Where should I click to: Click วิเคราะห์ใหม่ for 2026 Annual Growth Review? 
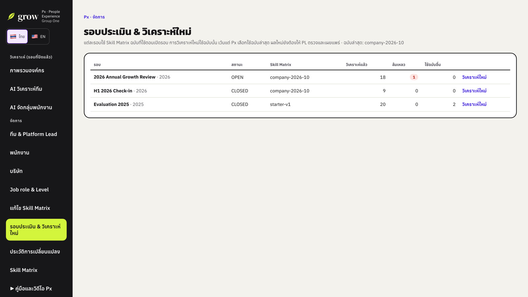[x=474, y=77]
